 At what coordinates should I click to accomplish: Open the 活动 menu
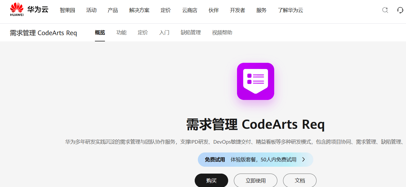click(x=91, y=10)
